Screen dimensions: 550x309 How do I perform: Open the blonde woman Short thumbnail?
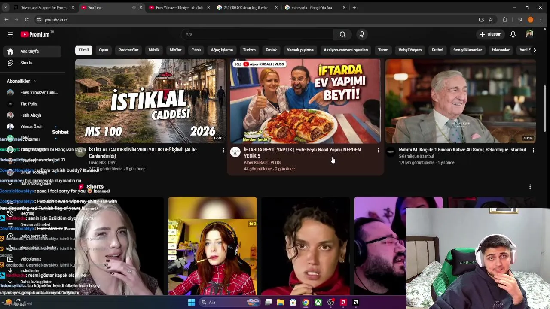click(119, 246)
